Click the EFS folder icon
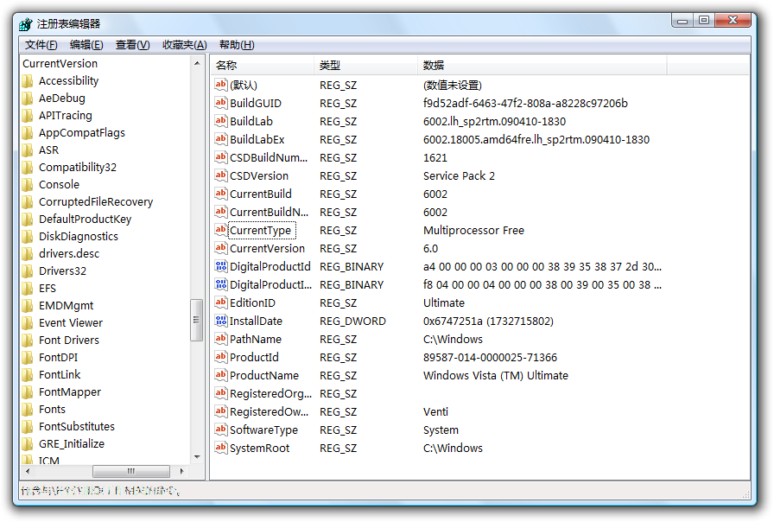The image size is (774, 522). tap(28, 289)
